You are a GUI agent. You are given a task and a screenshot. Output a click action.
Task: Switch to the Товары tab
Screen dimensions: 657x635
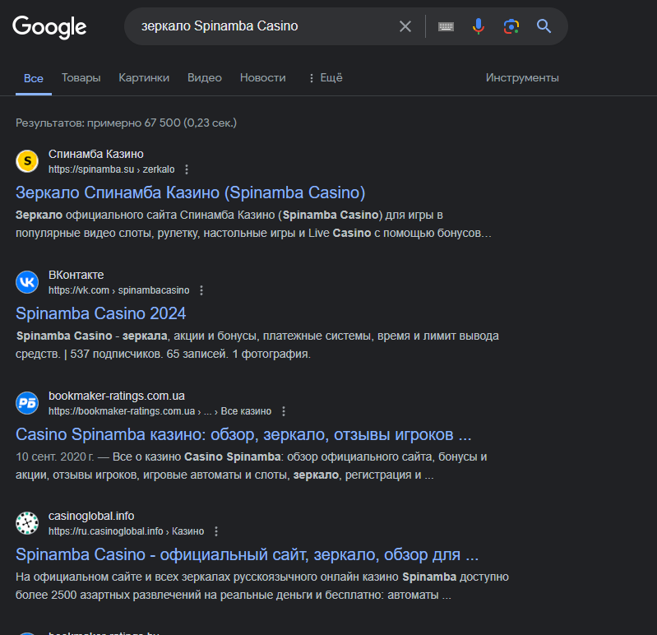[x=81, y=78]
